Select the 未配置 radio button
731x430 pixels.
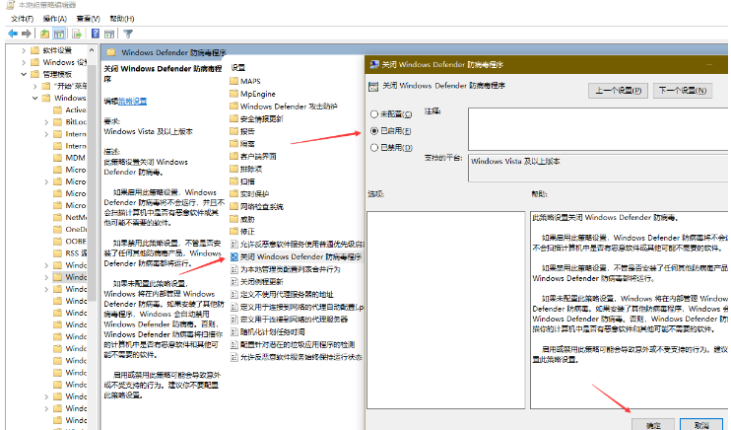pos(374,114)
